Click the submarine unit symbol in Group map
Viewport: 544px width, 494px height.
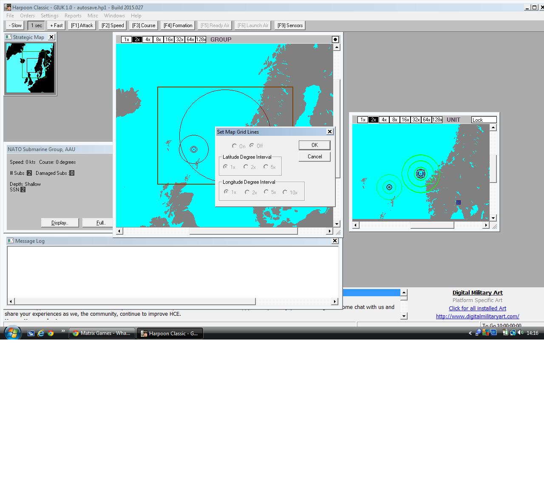coord(194,149)
